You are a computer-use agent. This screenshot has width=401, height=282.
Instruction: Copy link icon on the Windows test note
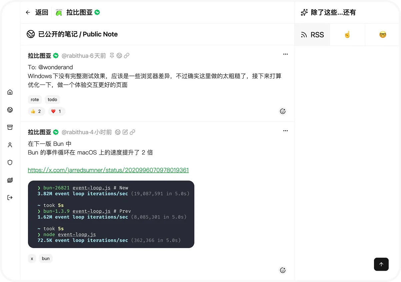(x=127, y=56)
